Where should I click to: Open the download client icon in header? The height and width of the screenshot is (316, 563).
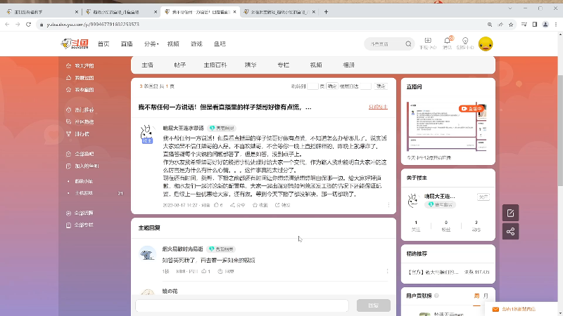tap(428, 43)
